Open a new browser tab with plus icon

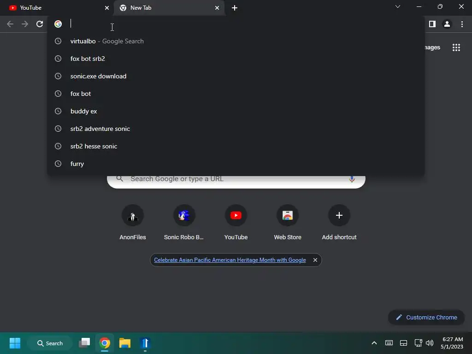click(235, 8)
